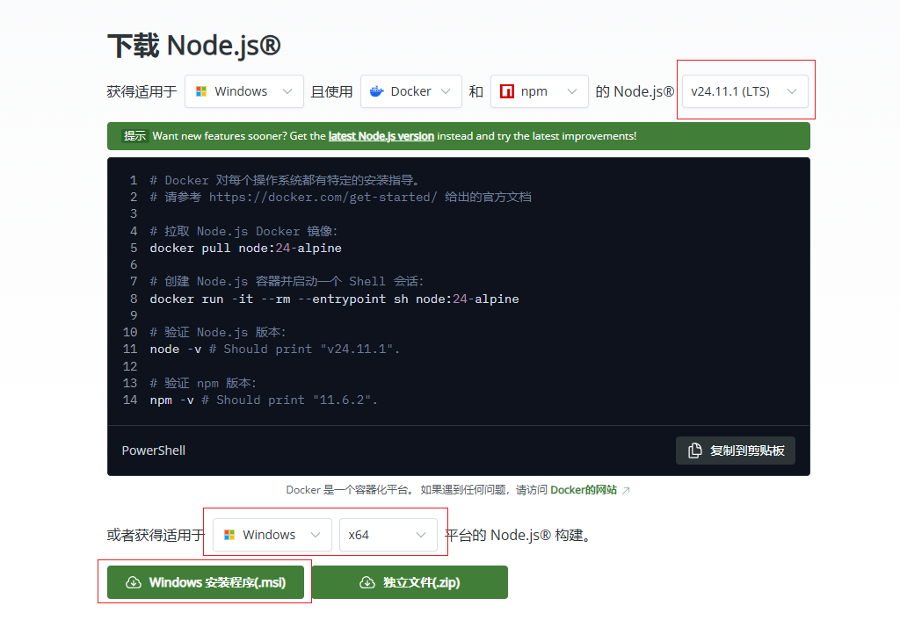The width and height of the screenshot is (900, 620).
Task: Click the Docker whale icon in the tool selector
Action: tap(376, 90)
